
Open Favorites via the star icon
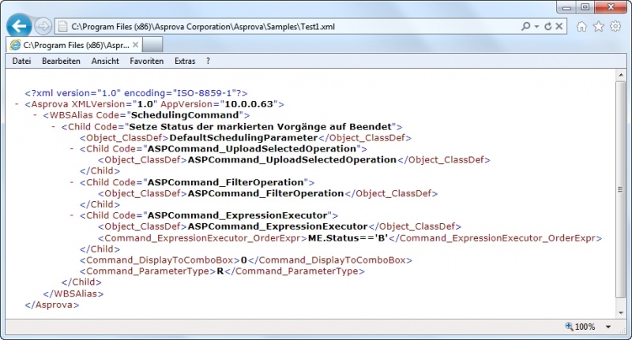point(599,26)
